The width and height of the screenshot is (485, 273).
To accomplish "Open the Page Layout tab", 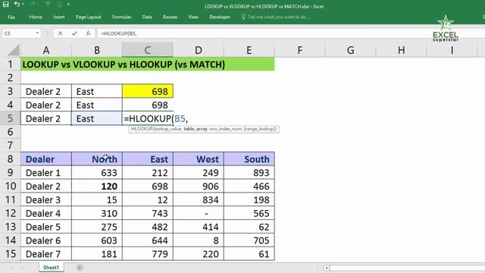I will point(89,17).
